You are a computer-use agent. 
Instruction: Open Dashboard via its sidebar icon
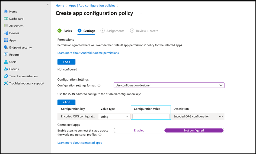pyautogui.click(x=6, y=19)
